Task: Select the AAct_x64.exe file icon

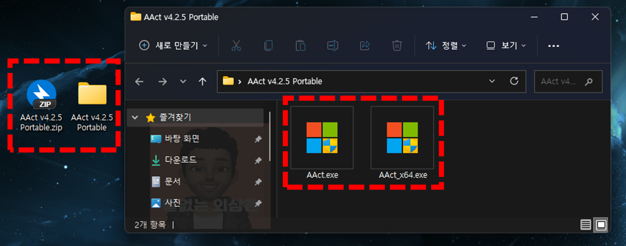Action: click(x=402, y=138)
